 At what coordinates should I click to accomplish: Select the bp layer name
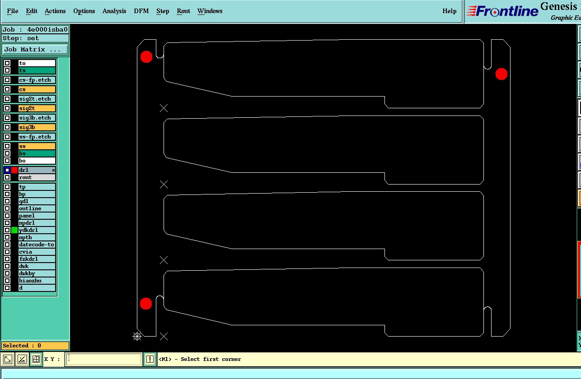pos(37,194)
